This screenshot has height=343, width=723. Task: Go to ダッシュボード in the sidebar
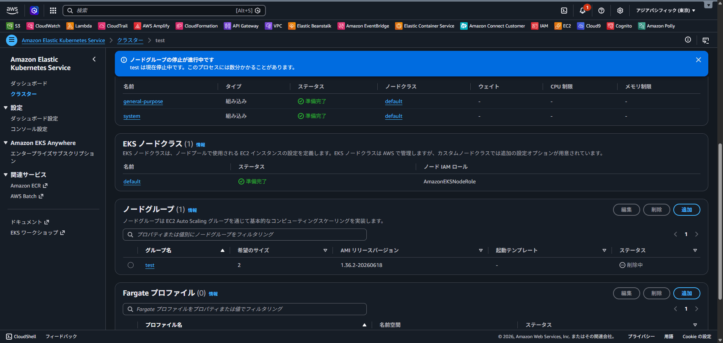29,84
